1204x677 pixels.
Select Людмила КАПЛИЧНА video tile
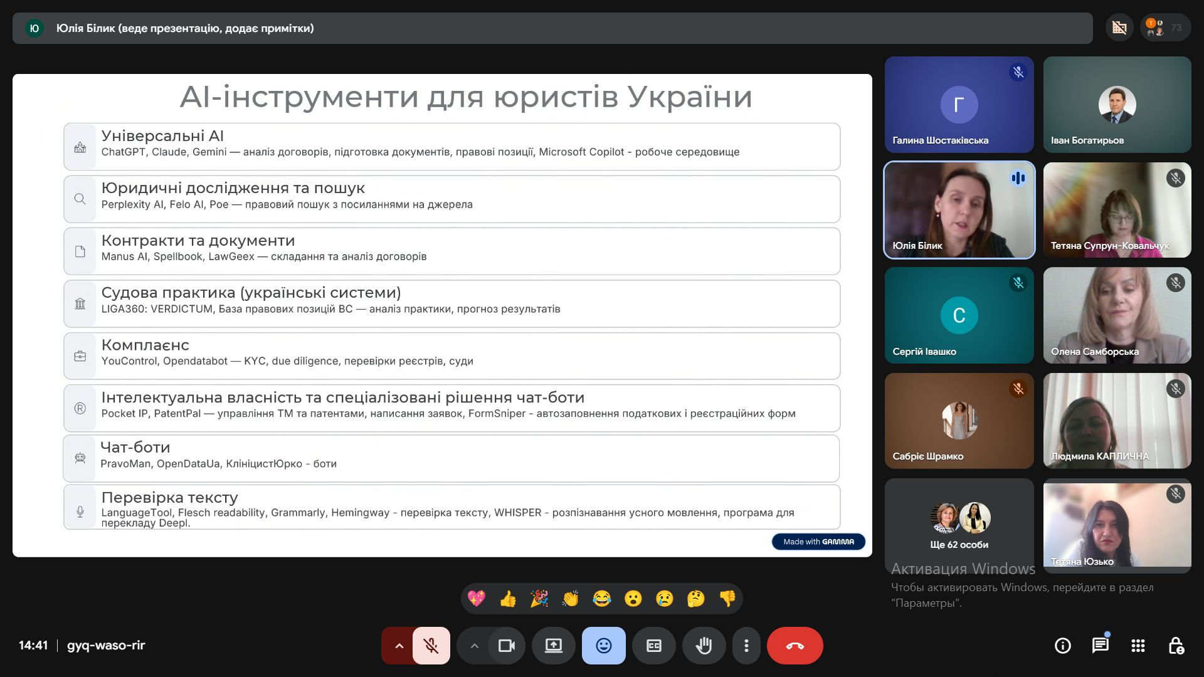[1117, 421]
